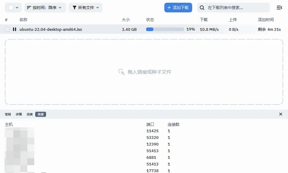
Task: Click the 3.40 GB size value
Action: tap(129, 30)
